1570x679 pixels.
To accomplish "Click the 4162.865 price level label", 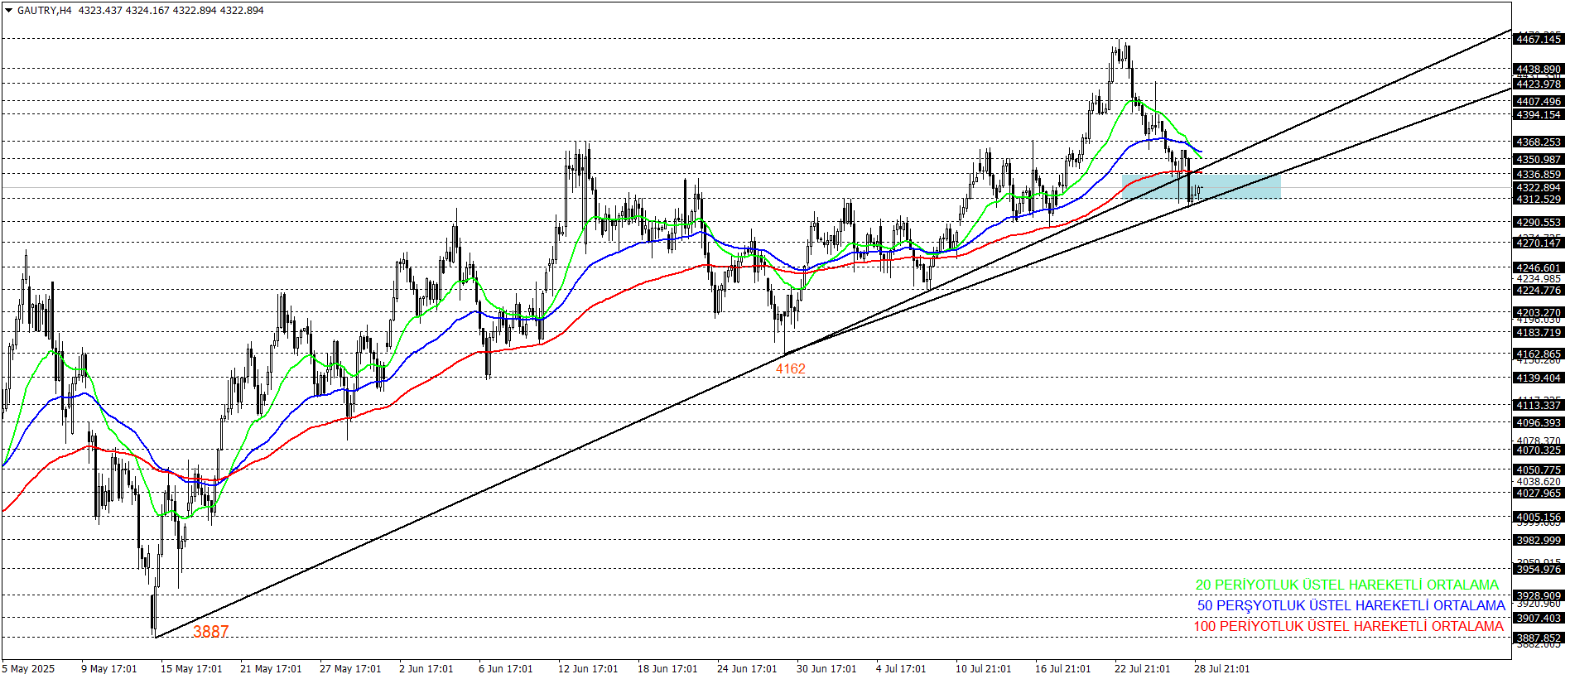I will pyautogui.click(x=1539, y=354).
